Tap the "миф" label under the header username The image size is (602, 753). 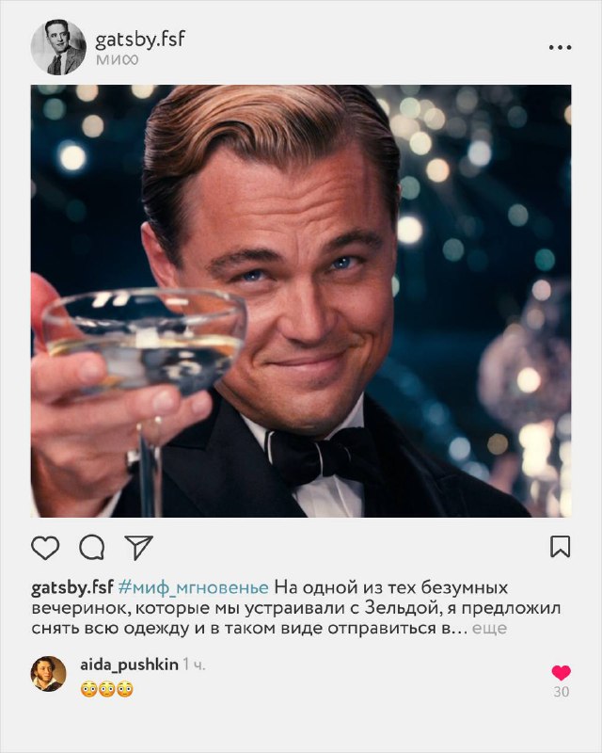tap(117, 60)
